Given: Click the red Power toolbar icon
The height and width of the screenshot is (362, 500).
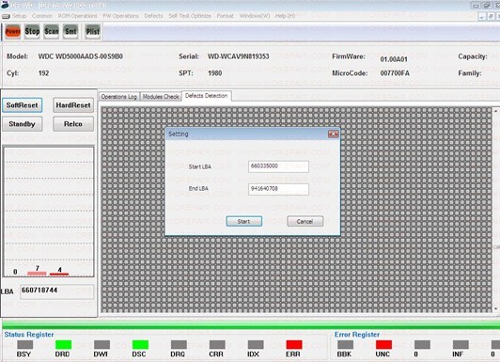Looking at the screenshot, I should point(13,32).
